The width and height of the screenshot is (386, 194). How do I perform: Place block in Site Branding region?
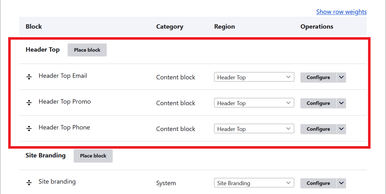coord(93,156)
